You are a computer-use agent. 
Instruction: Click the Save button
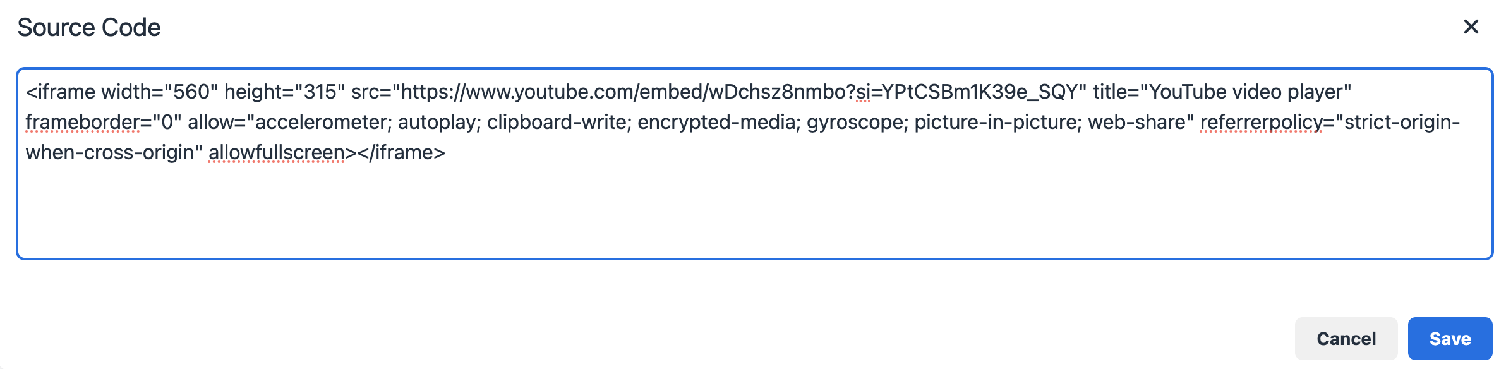[x=1450, y=339]
